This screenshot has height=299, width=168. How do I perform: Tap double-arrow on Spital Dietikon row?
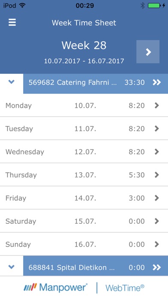coord(157,267)
